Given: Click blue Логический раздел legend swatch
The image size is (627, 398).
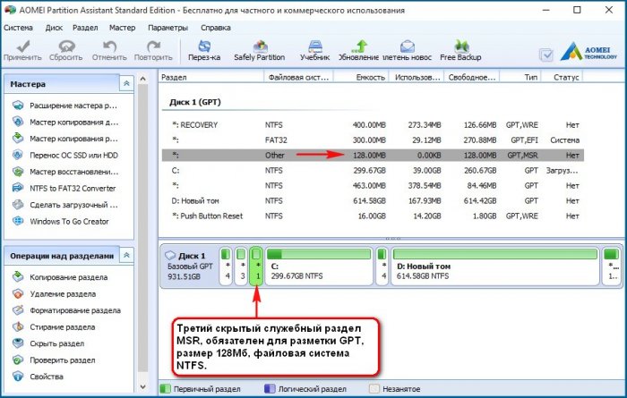Looking at the screenshot, I should 270,388.
